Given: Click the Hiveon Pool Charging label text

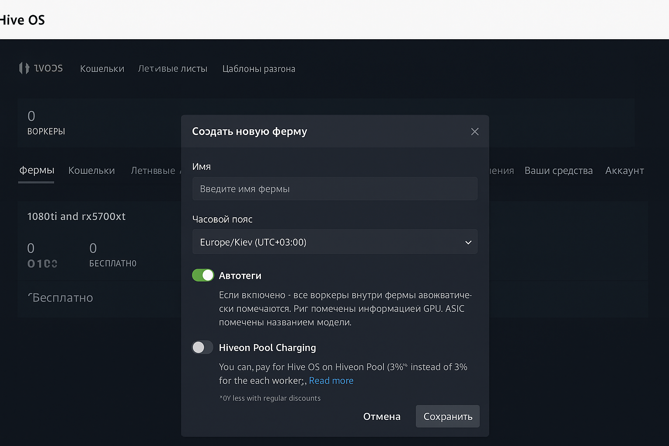Looking at the screenshot, I should pyautogui.click(x=267, y=348).
